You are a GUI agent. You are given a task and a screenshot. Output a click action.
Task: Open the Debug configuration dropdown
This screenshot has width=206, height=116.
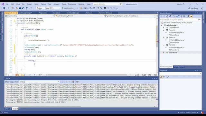click(x=41, y=8)
